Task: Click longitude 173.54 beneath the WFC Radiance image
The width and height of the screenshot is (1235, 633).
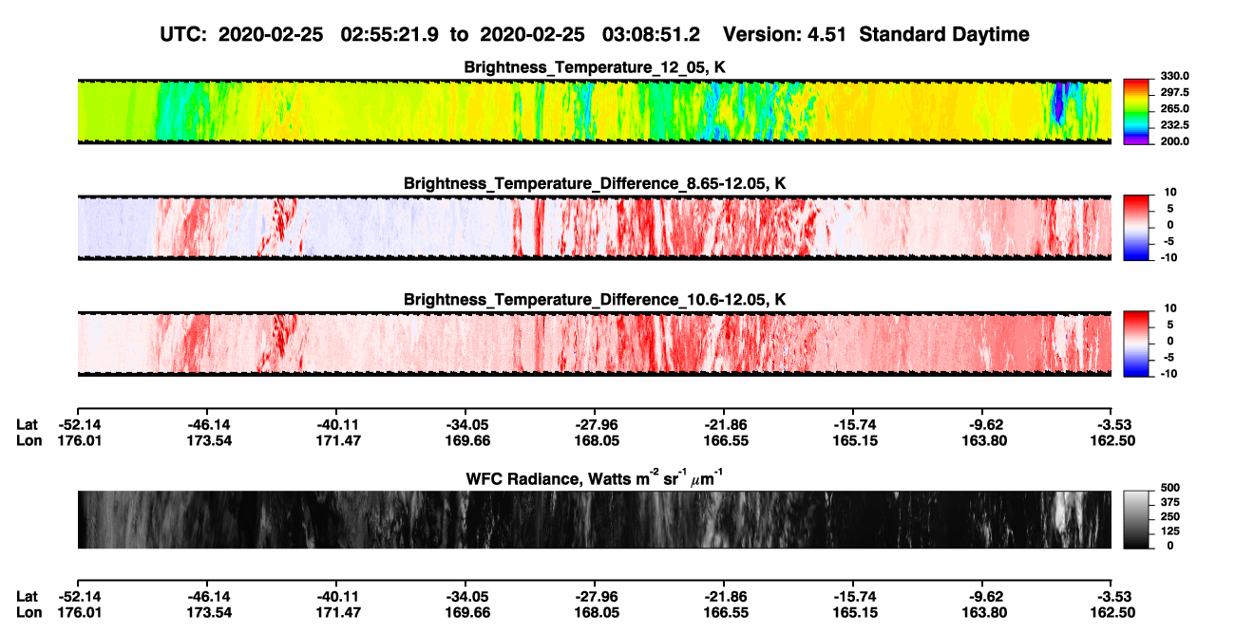Action: pyautogui.click(x=208, y=613)
